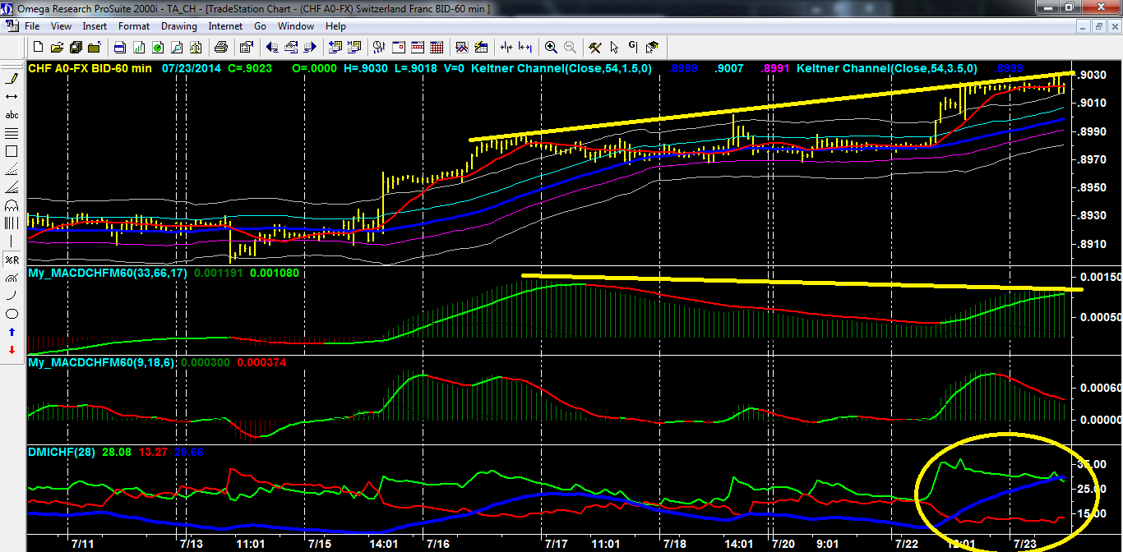Open the Format menu
The width and height of the screenshot is (1123, 552).
pos(133,26)
